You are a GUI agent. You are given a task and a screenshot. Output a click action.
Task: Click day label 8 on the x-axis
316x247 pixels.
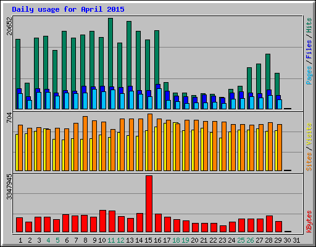click(x=85, y=240)
